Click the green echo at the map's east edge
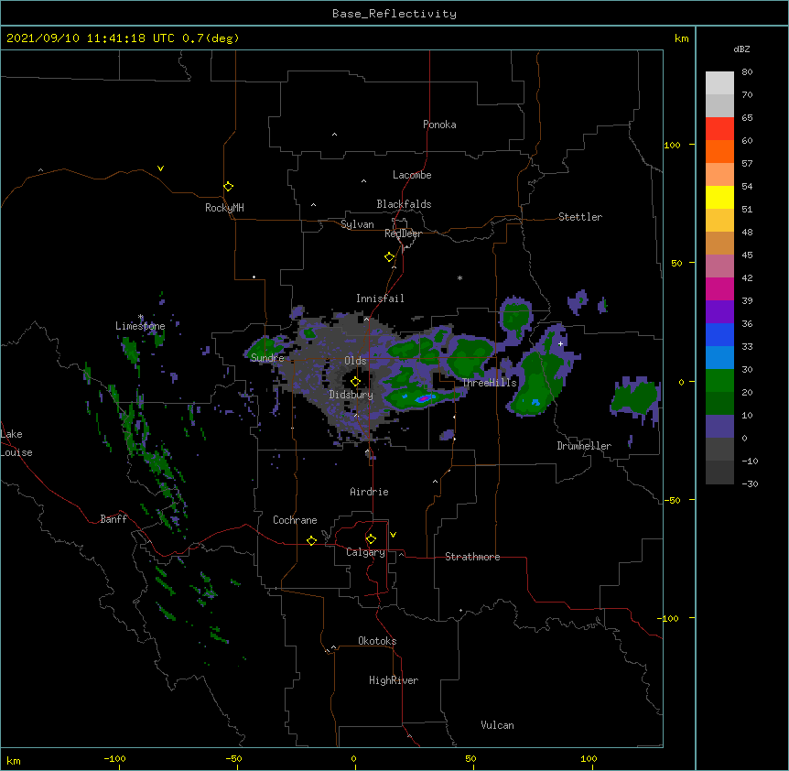 635,397
